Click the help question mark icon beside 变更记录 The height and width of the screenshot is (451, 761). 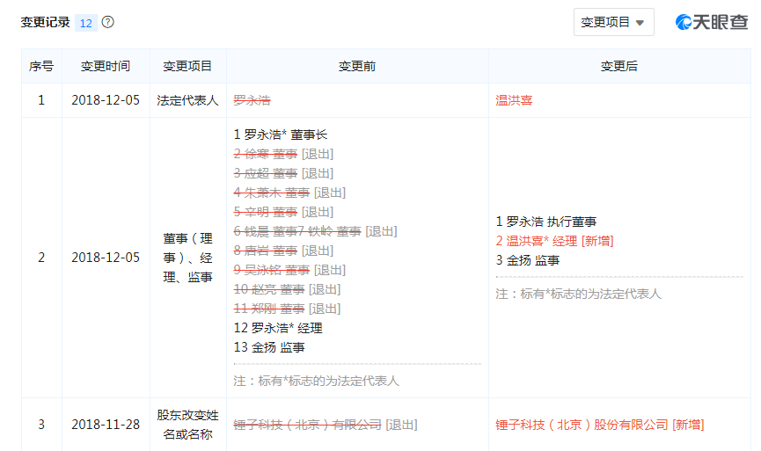click(107, 22)
